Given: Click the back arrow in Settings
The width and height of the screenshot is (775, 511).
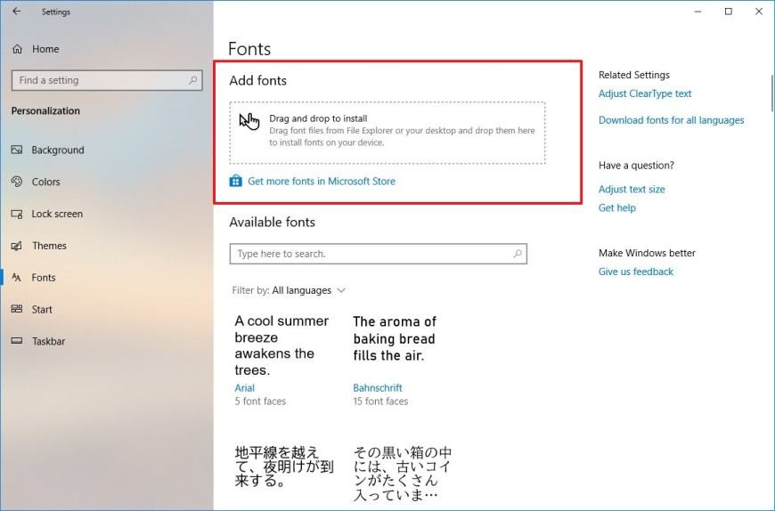Looking at the screenshot, I should tap(16, 12).
